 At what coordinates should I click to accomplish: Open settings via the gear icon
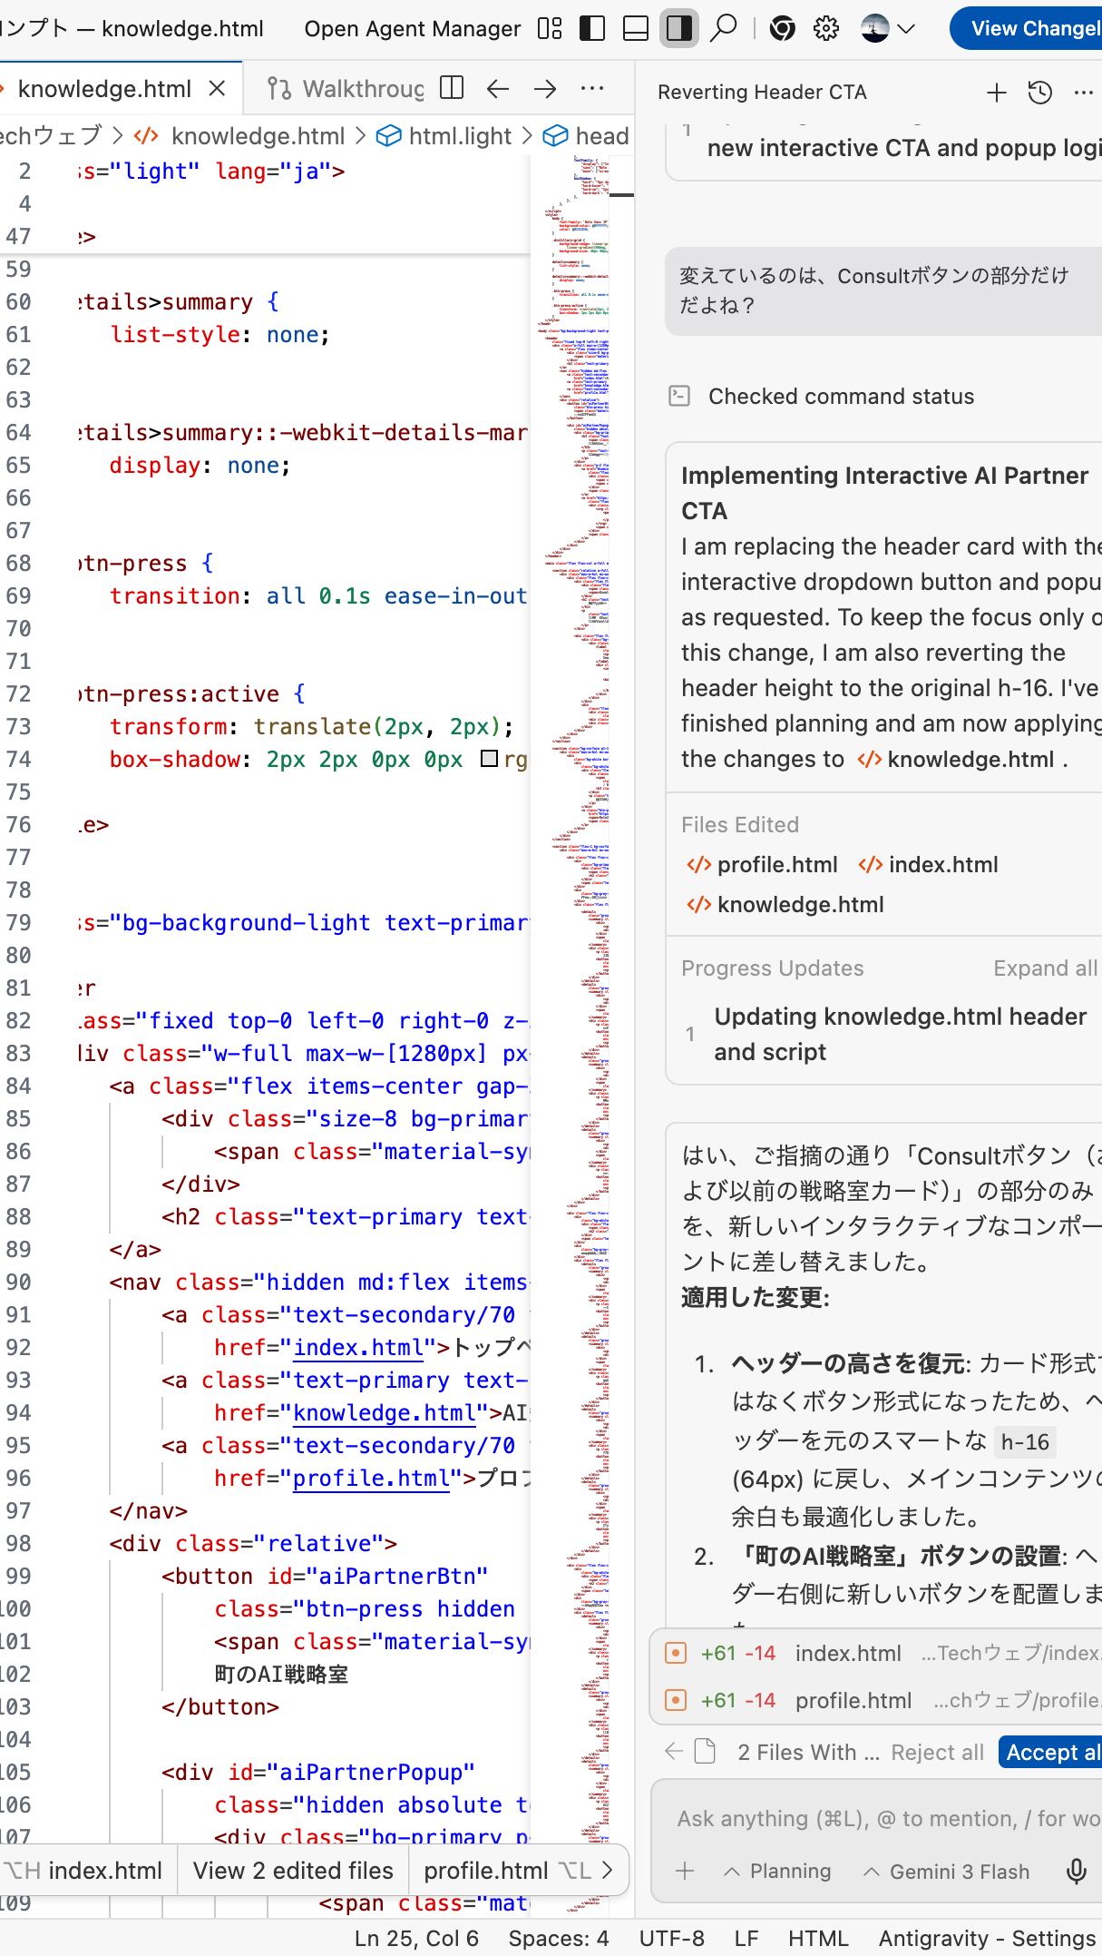pos(825,29)
